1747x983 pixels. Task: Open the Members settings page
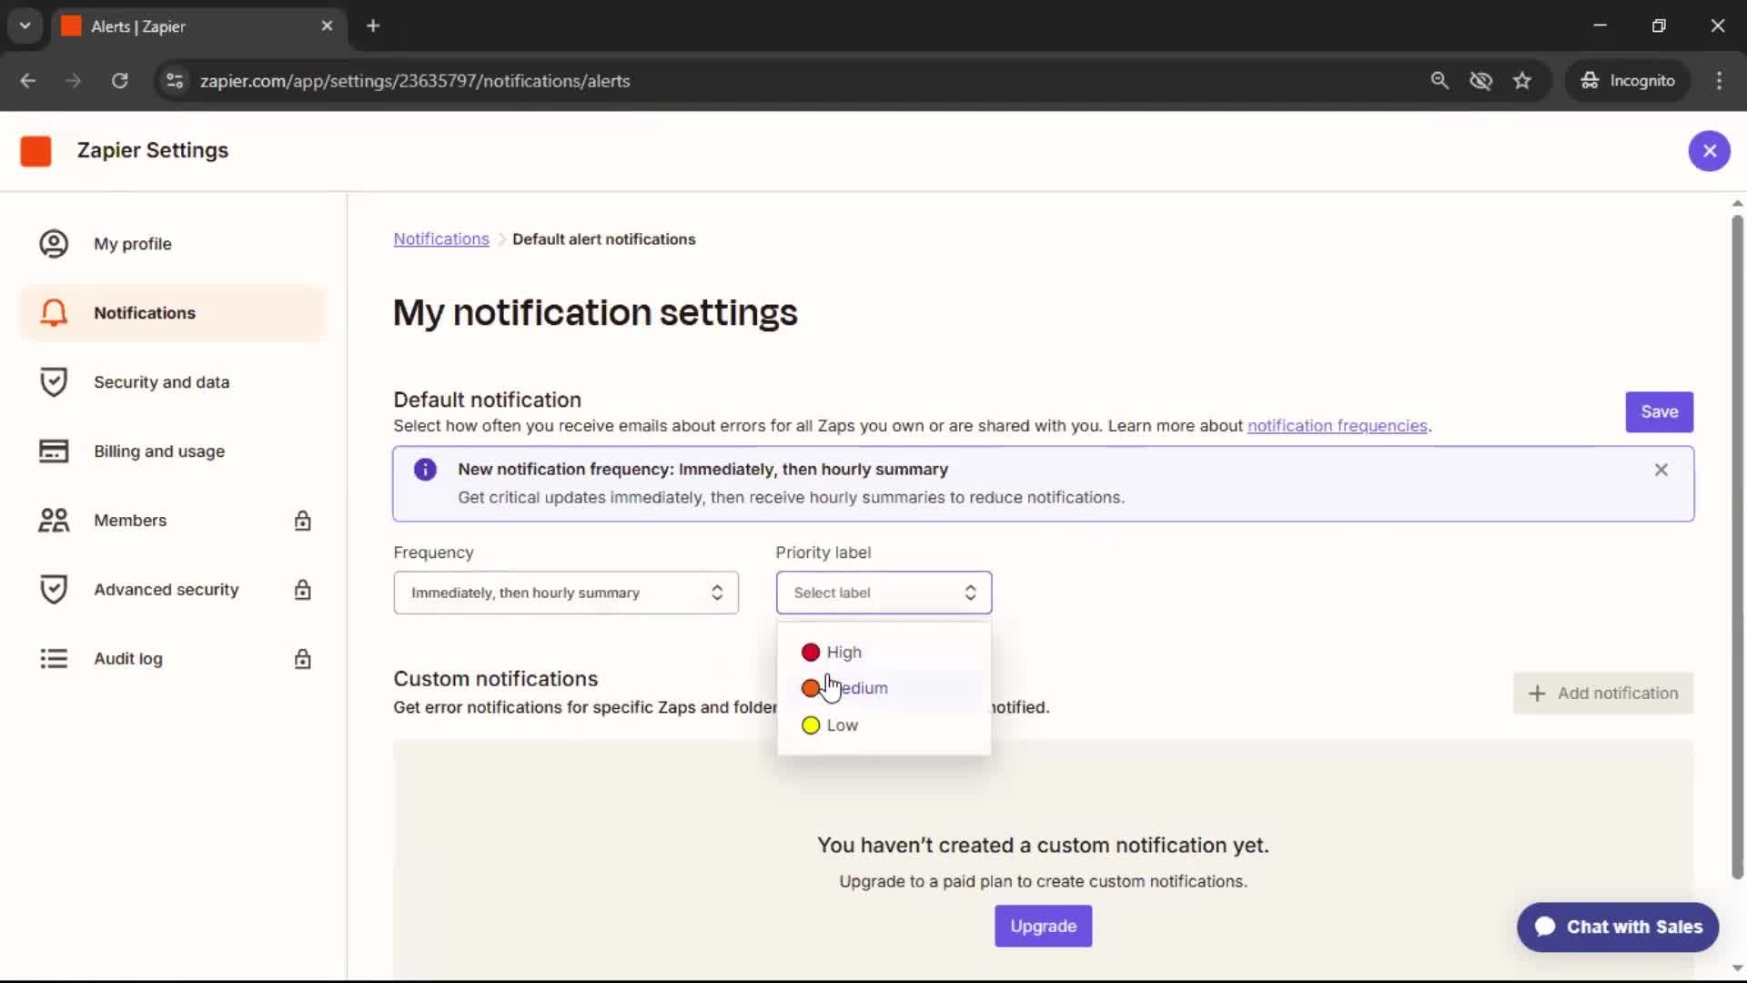tap(173, 521)
